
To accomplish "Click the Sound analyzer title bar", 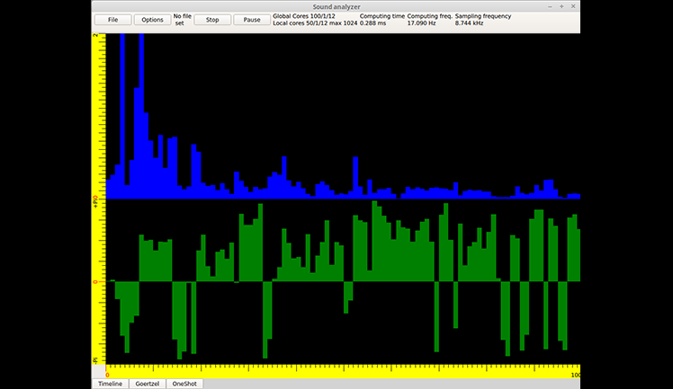I will pos(336,6).
